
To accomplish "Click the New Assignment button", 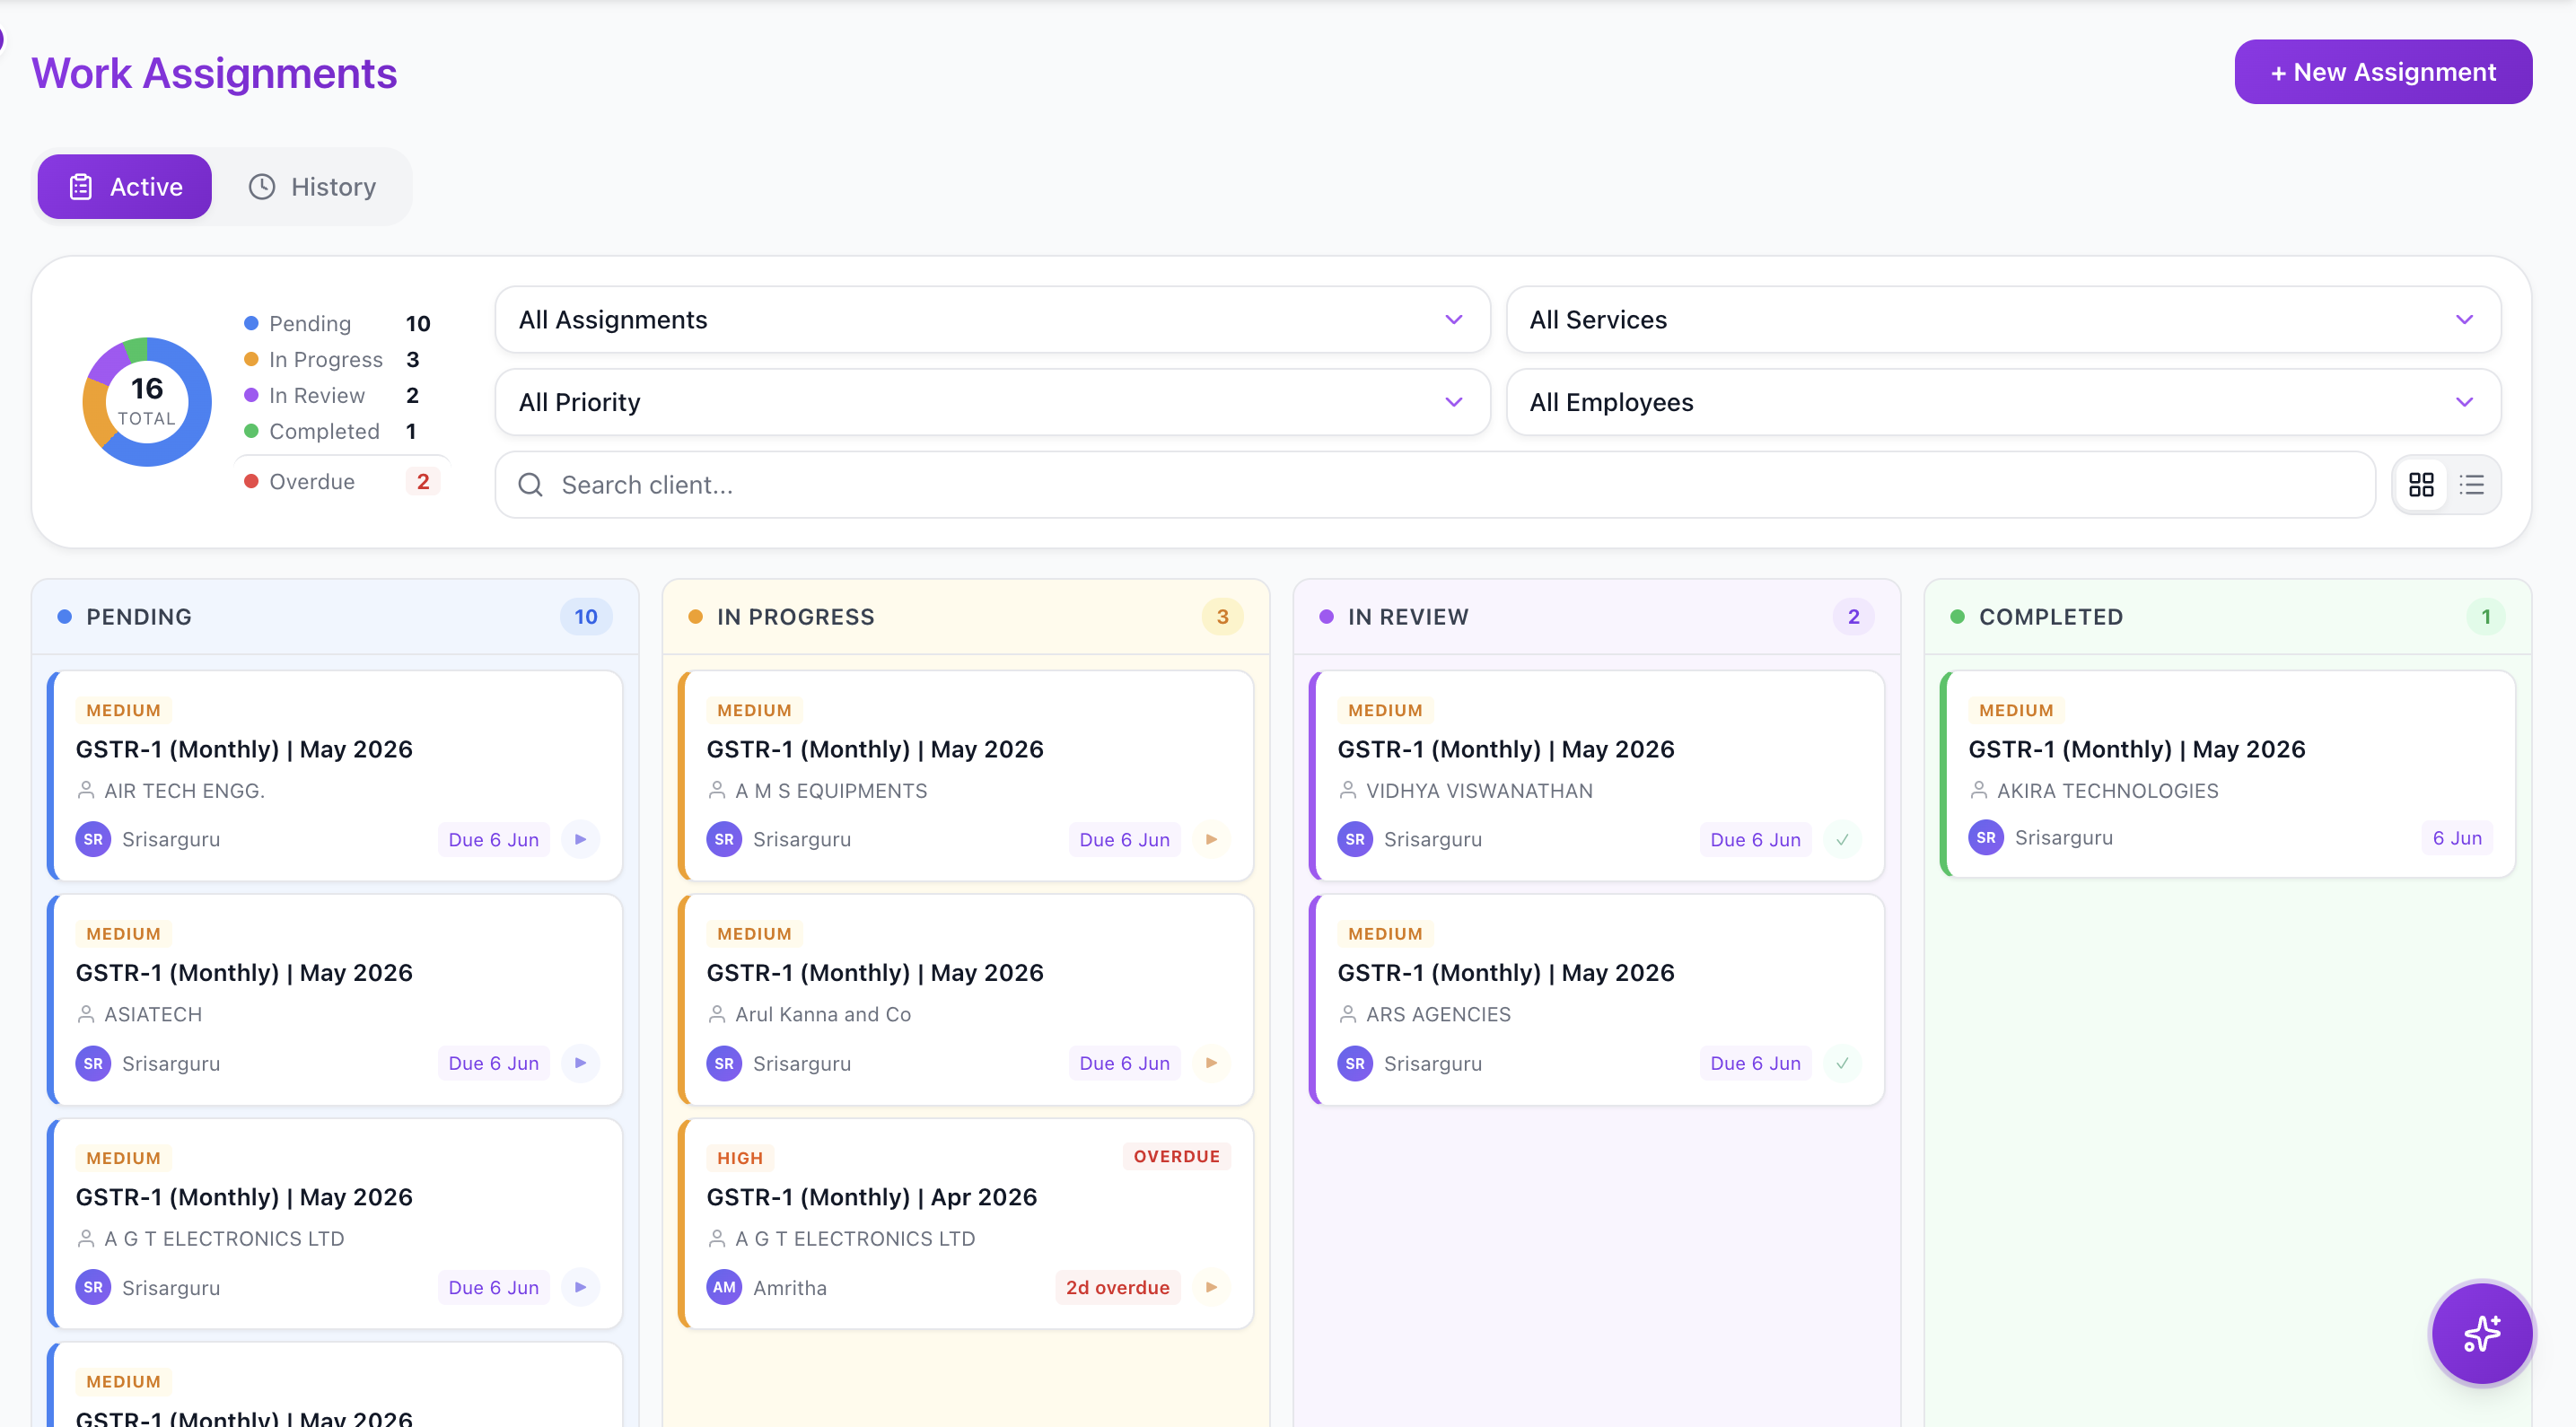I will [x=2382, y=72].
